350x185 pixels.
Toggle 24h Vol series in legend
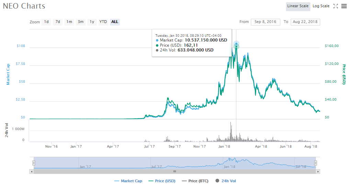[x=226, y=181]
